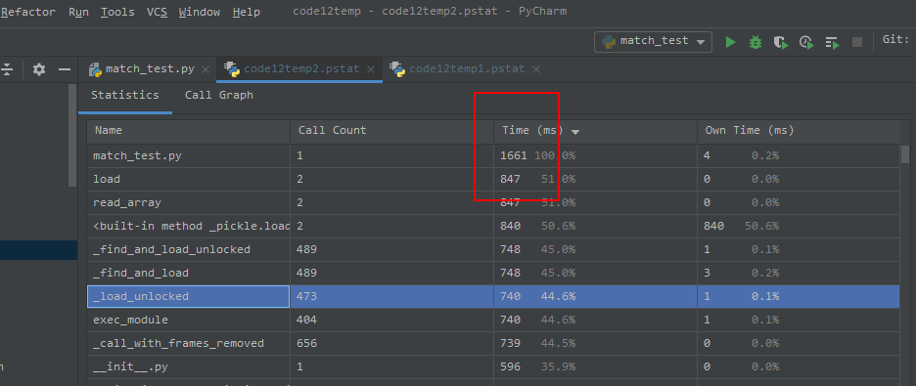Click the statistics table vertical scrollbar
The image size is (916, 386).
(905, 154)
